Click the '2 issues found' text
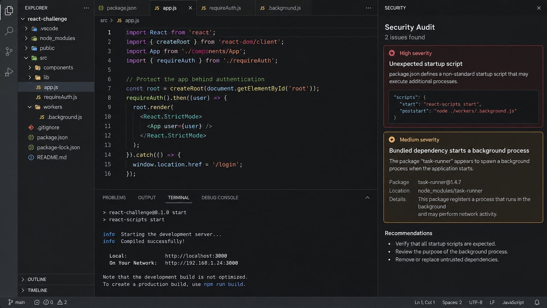This screenshot has width=547, height=308. coord(405,37)
